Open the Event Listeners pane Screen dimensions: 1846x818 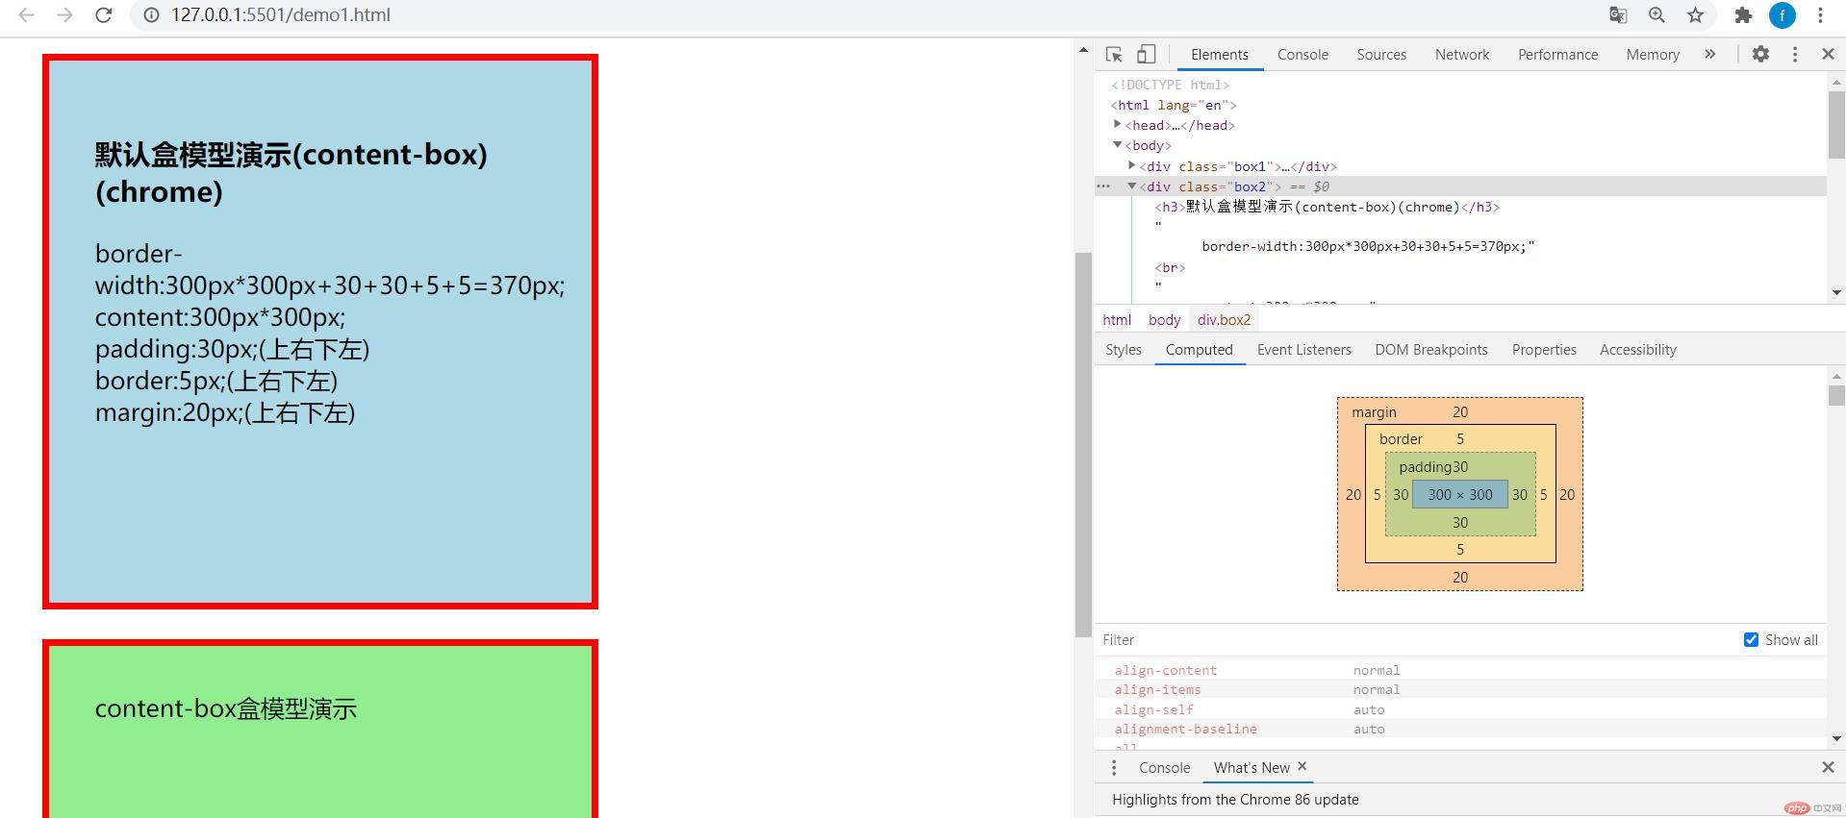coord(1303,350)
